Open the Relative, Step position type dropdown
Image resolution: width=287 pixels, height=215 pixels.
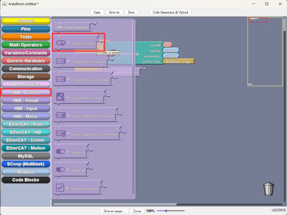178,62
